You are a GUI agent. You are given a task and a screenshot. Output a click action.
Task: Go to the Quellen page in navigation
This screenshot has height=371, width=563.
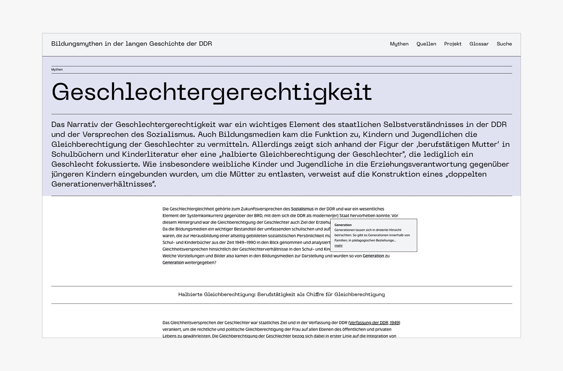pyautogui.click(x=426, y=44)
